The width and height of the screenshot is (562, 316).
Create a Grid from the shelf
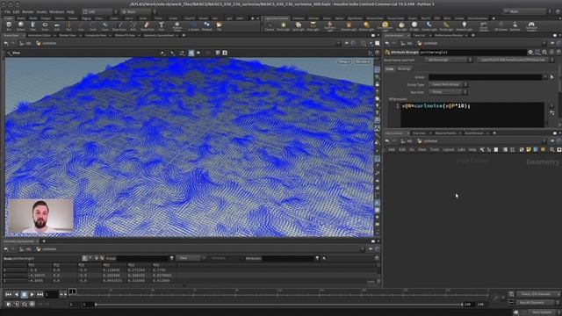tap(56, 25)
